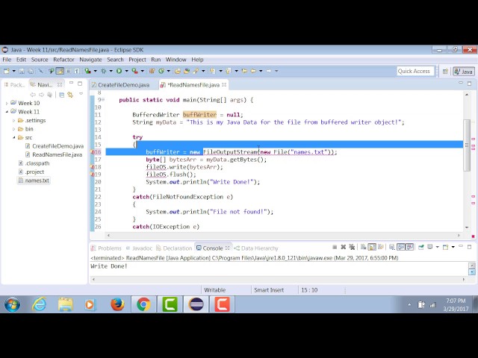
Task: Click the red error marker on line 16
Action: tap(93, 152)
